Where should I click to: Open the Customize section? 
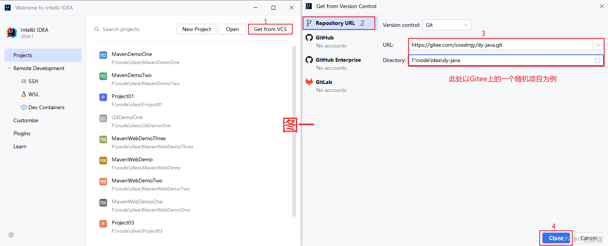tap(26, 120)
